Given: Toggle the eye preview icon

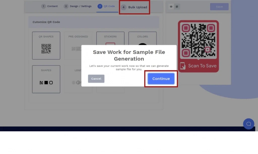Looking at the screenshot, I should click(171, 7).
